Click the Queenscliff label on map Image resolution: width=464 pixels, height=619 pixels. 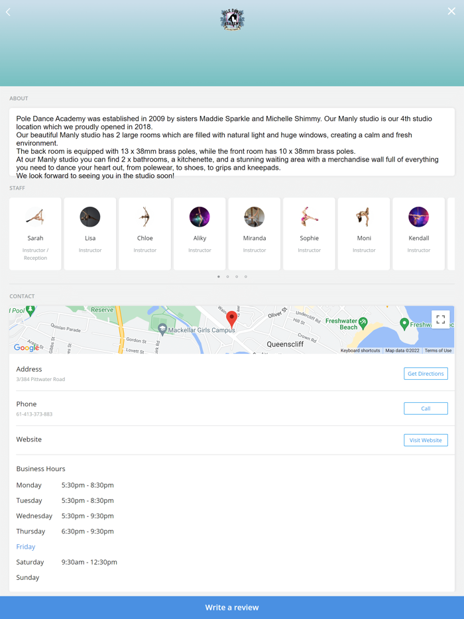(285, 344)
